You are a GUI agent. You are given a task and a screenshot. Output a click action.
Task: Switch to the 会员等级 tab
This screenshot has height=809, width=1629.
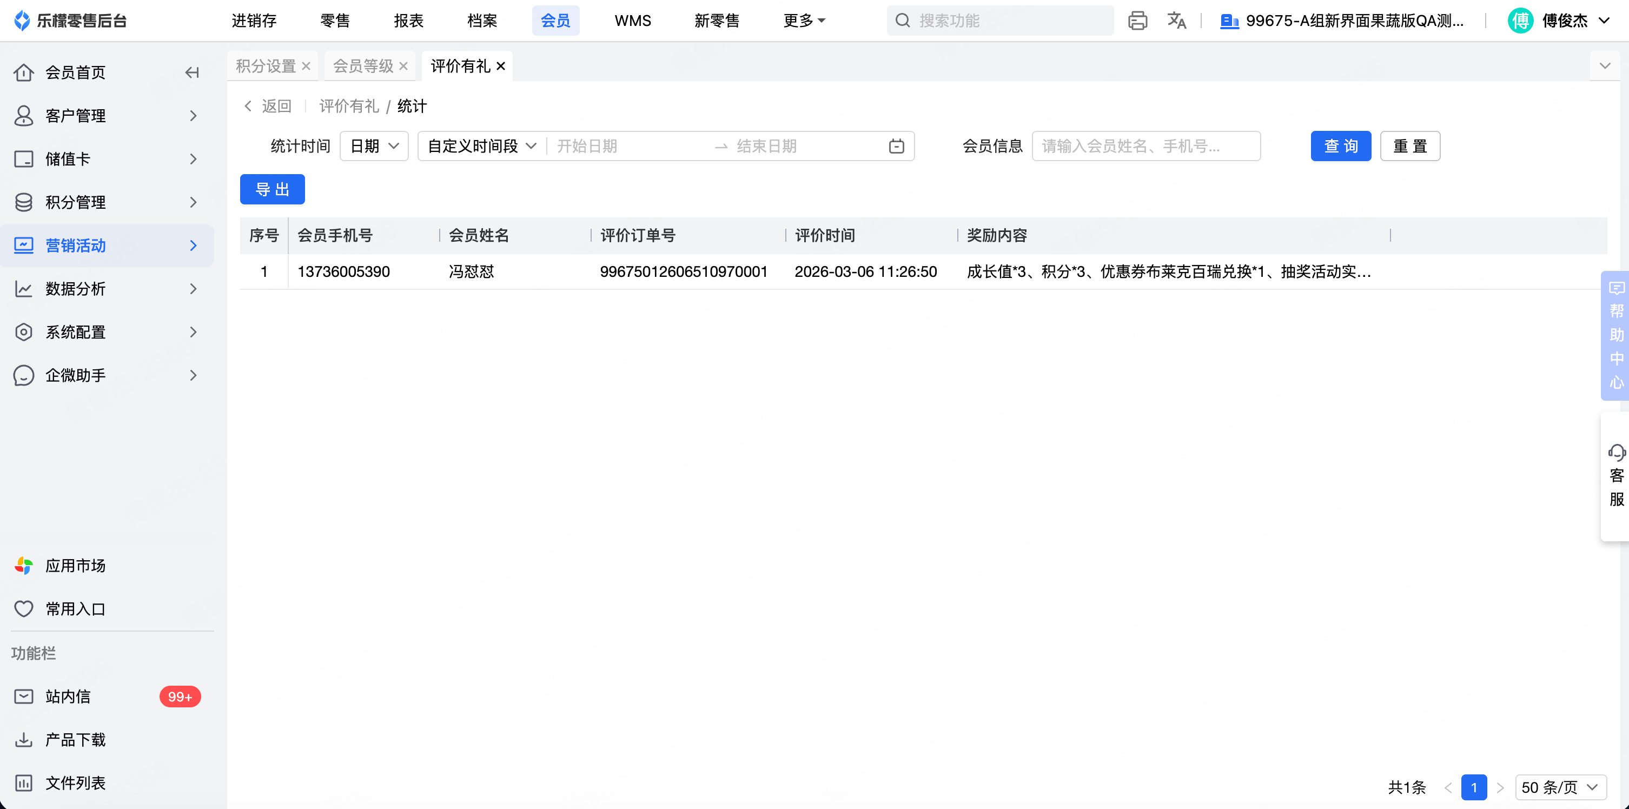pos(363,66)
